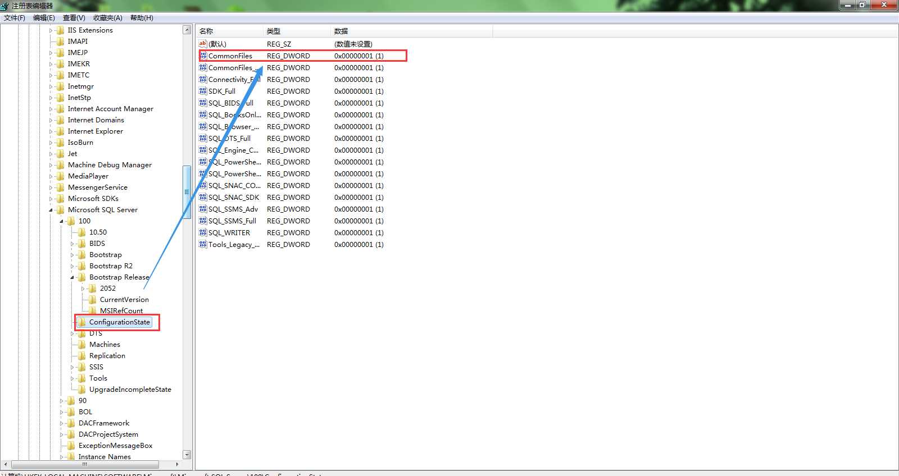The image size is (899, 476).
Task: Select the Instance Names key
Action: point(105,457)
